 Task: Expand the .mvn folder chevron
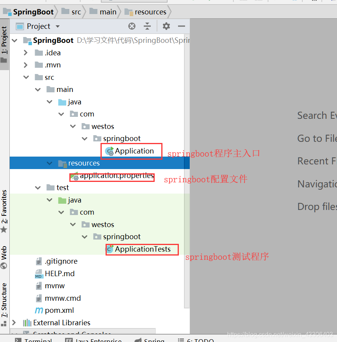coord(26,65)
